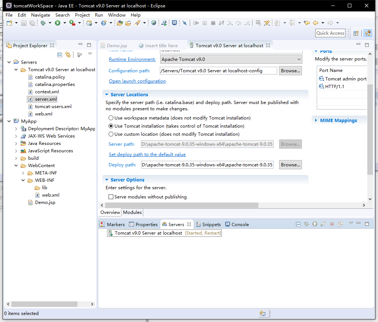Viewport: 378px width, 322px height.
Task: Toggle Serve modules without publishing checkbox
Action: tap(111, 197)
